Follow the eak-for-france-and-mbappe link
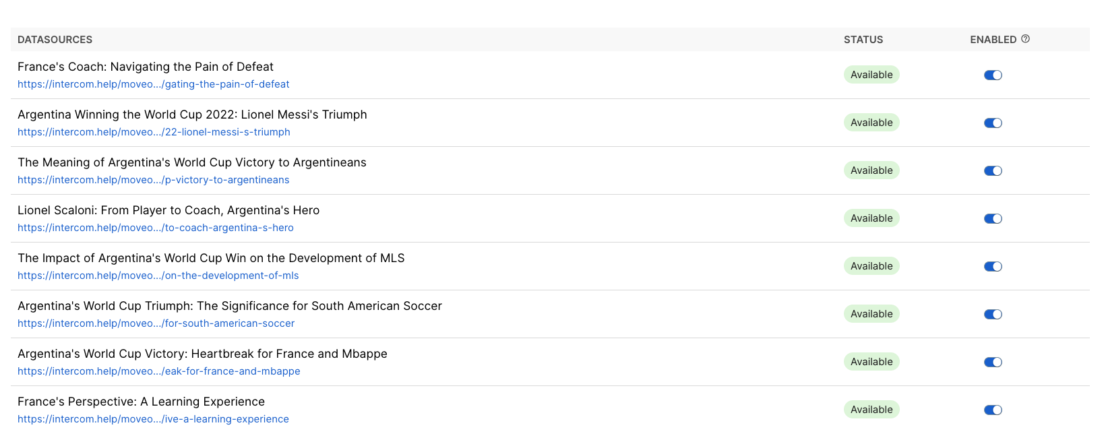 coord(158,371)
